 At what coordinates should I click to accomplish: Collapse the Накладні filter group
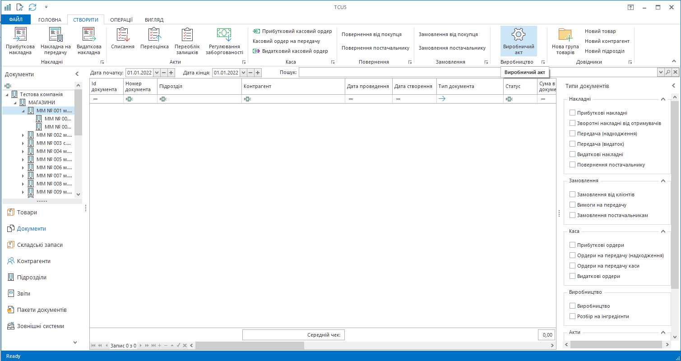[663, 99]
